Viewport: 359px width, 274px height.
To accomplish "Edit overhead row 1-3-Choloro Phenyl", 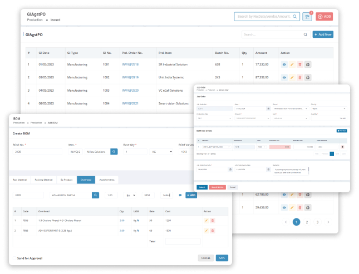I will [206, 221].
